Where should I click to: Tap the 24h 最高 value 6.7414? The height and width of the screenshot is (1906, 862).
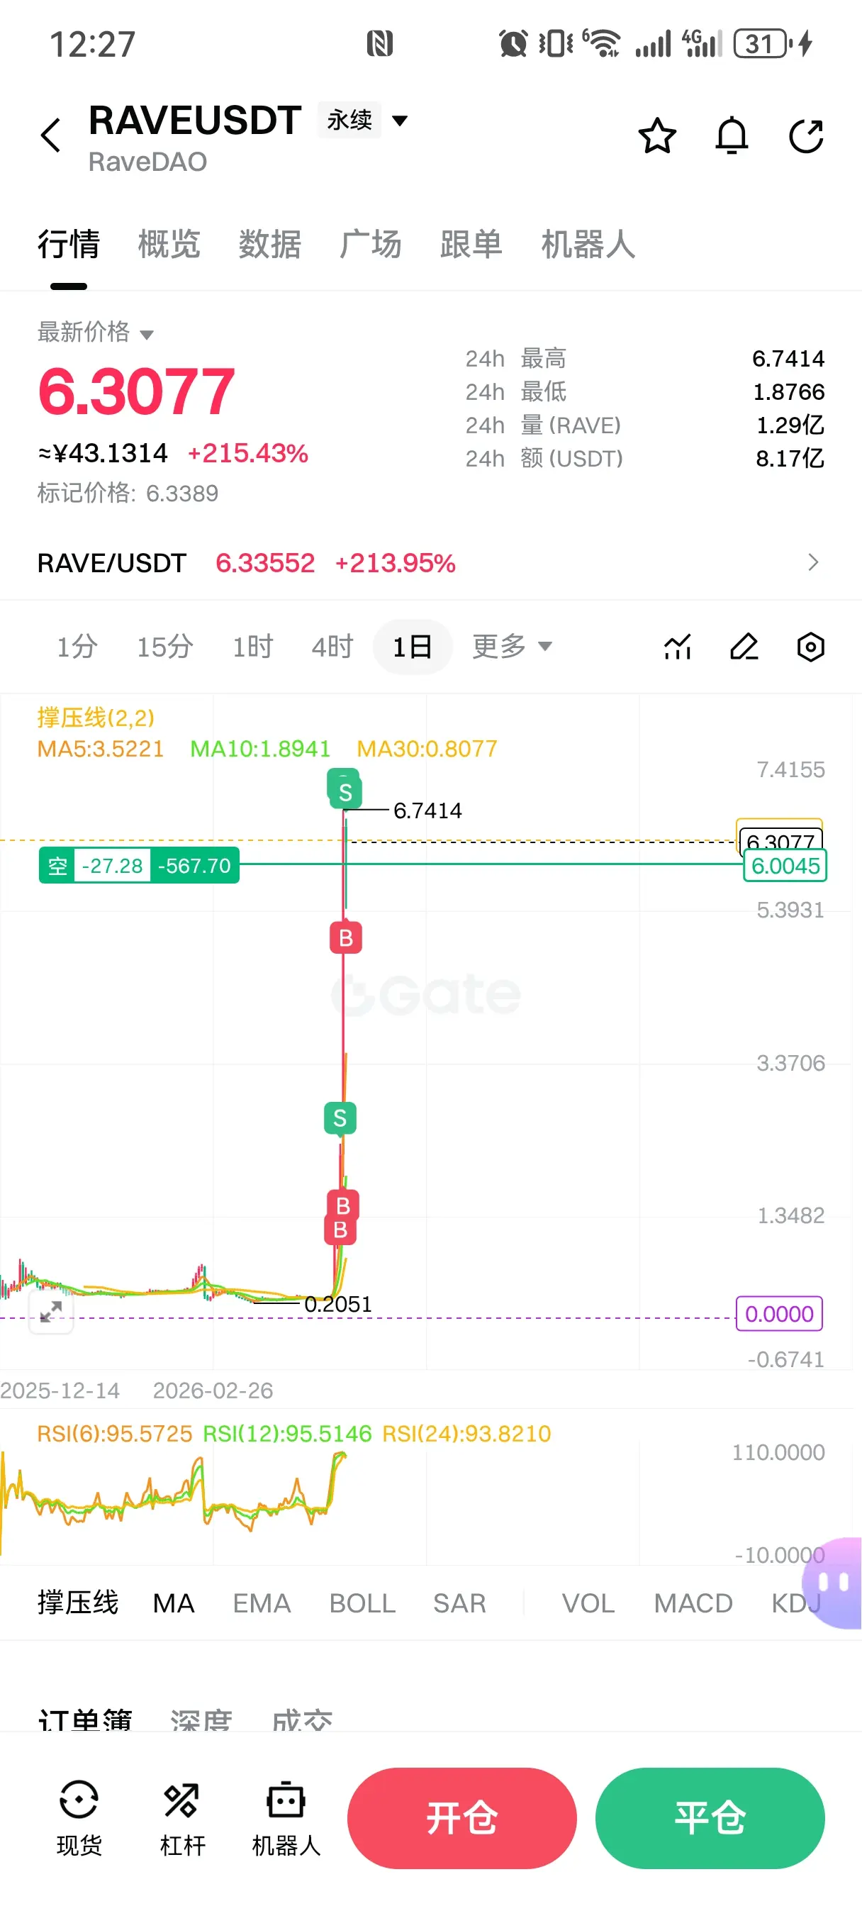point(788,358)
